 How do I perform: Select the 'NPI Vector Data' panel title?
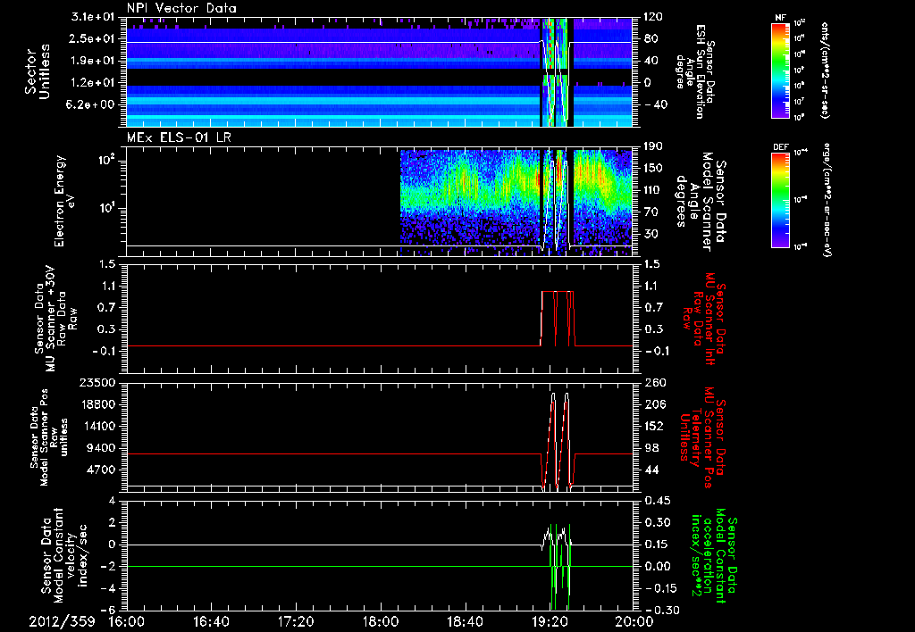click(x=182, y=8)
